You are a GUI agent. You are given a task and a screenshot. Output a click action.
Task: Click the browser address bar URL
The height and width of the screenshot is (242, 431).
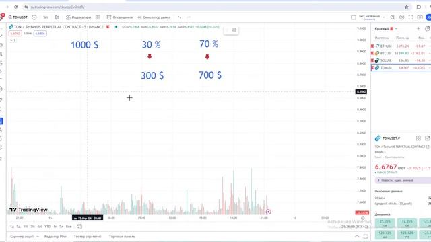(57, 7)
